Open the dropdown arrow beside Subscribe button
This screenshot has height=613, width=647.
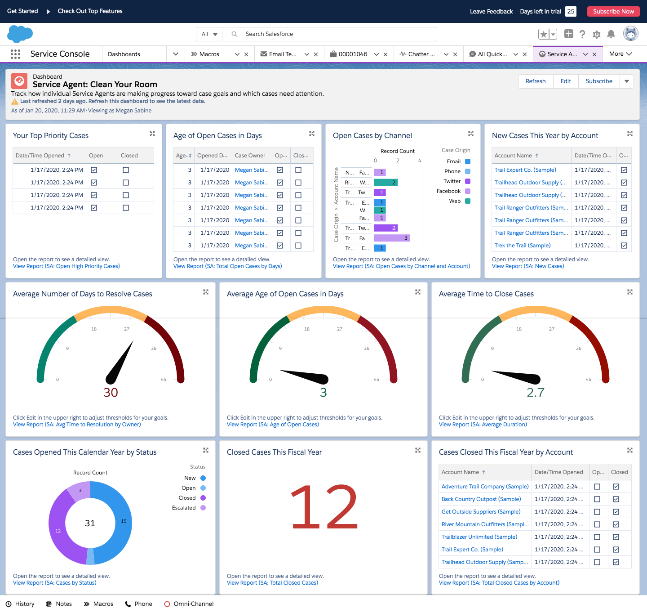click(x=626, y=81)
